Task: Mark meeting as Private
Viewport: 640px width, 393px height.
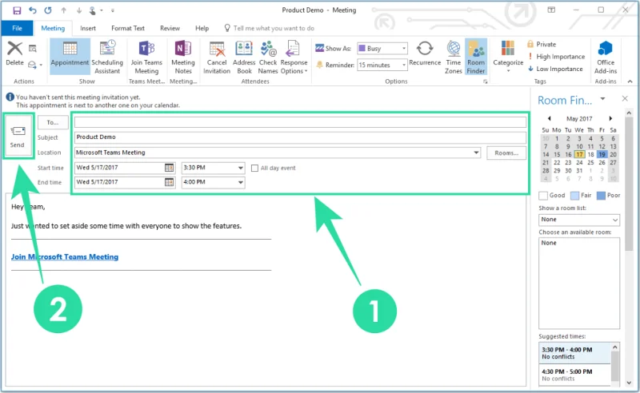Action: 542,44
